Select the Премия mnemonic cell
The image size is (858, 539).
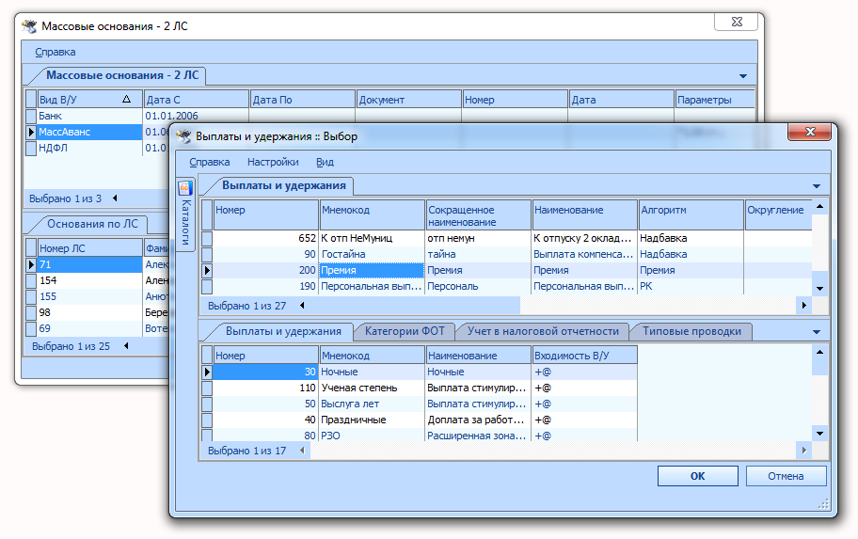click(x=372, y=270)
